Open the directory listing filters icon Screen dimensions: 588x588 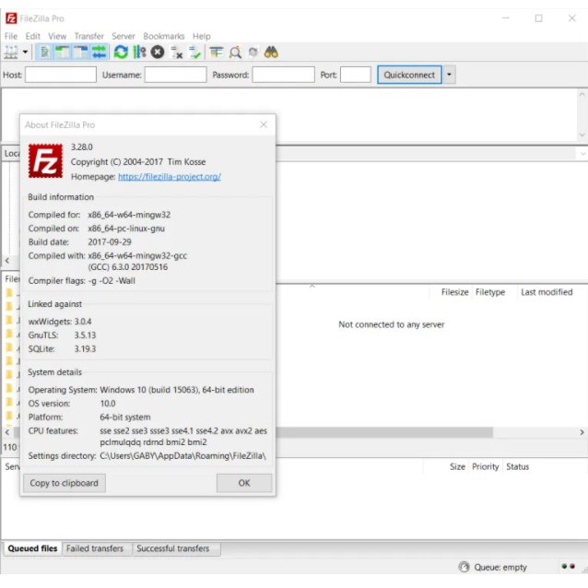pyautogui.click(x=217, y=53)
